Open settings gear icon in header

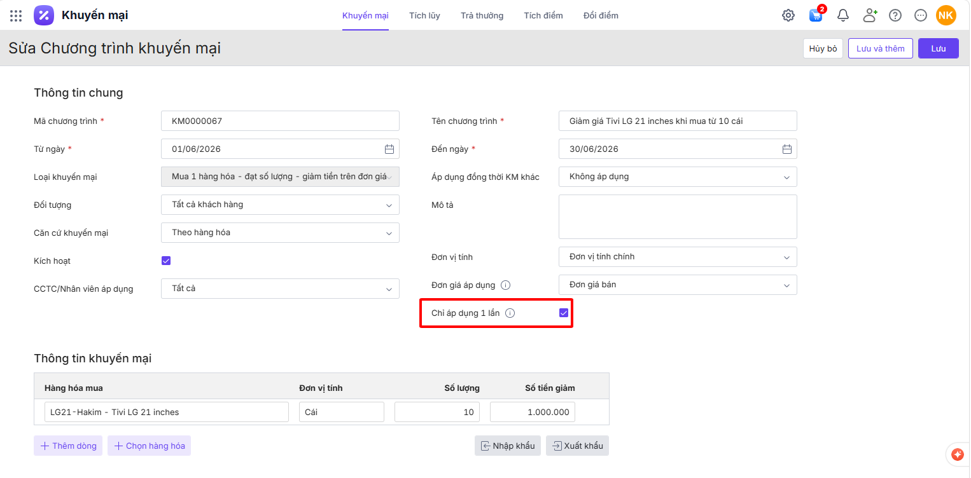tap(788, 15)
